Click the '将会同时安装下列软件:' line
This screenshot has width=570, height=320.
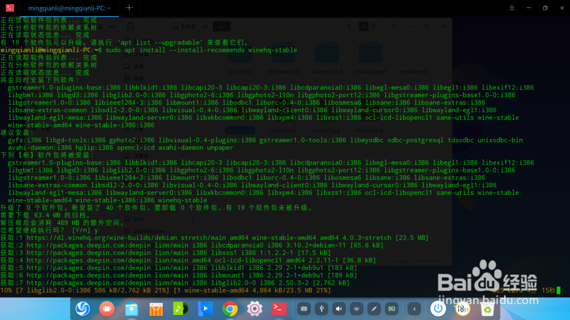(x=40, y=80)
